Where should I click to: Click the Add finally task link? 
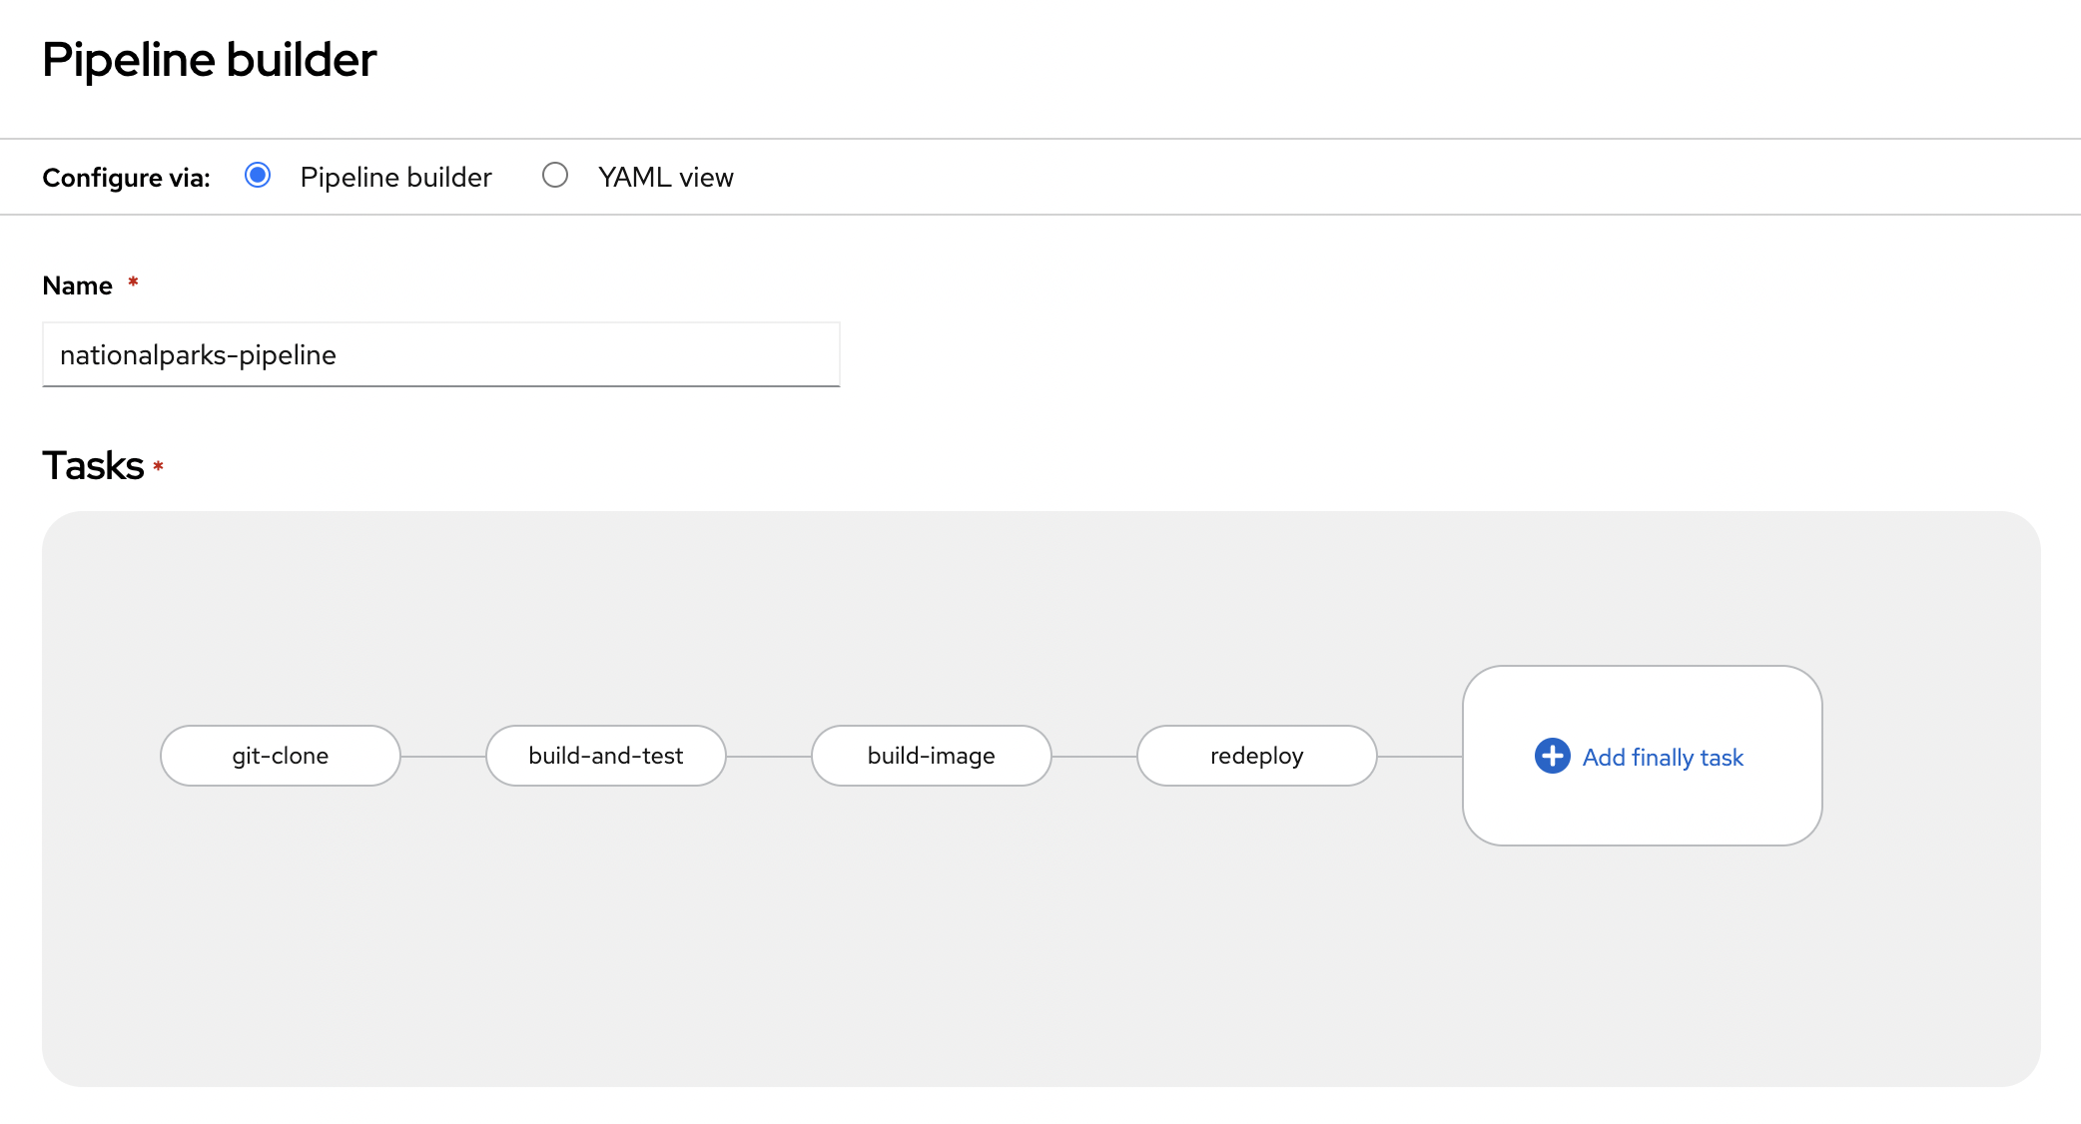point(1663,758)
